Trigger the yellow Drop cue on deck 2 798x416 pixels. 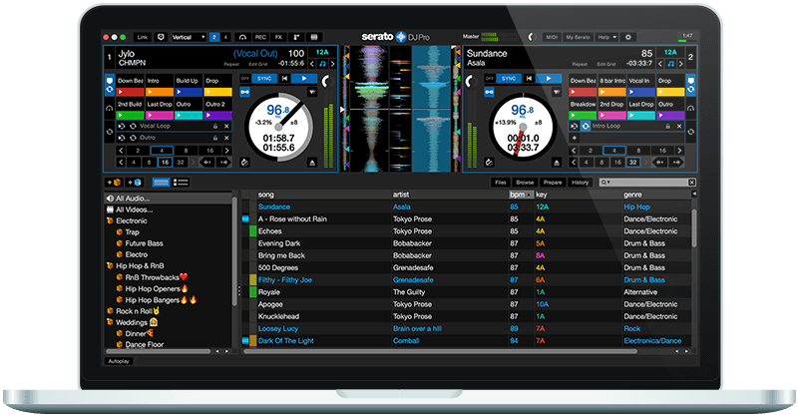(x=670, y=92)
